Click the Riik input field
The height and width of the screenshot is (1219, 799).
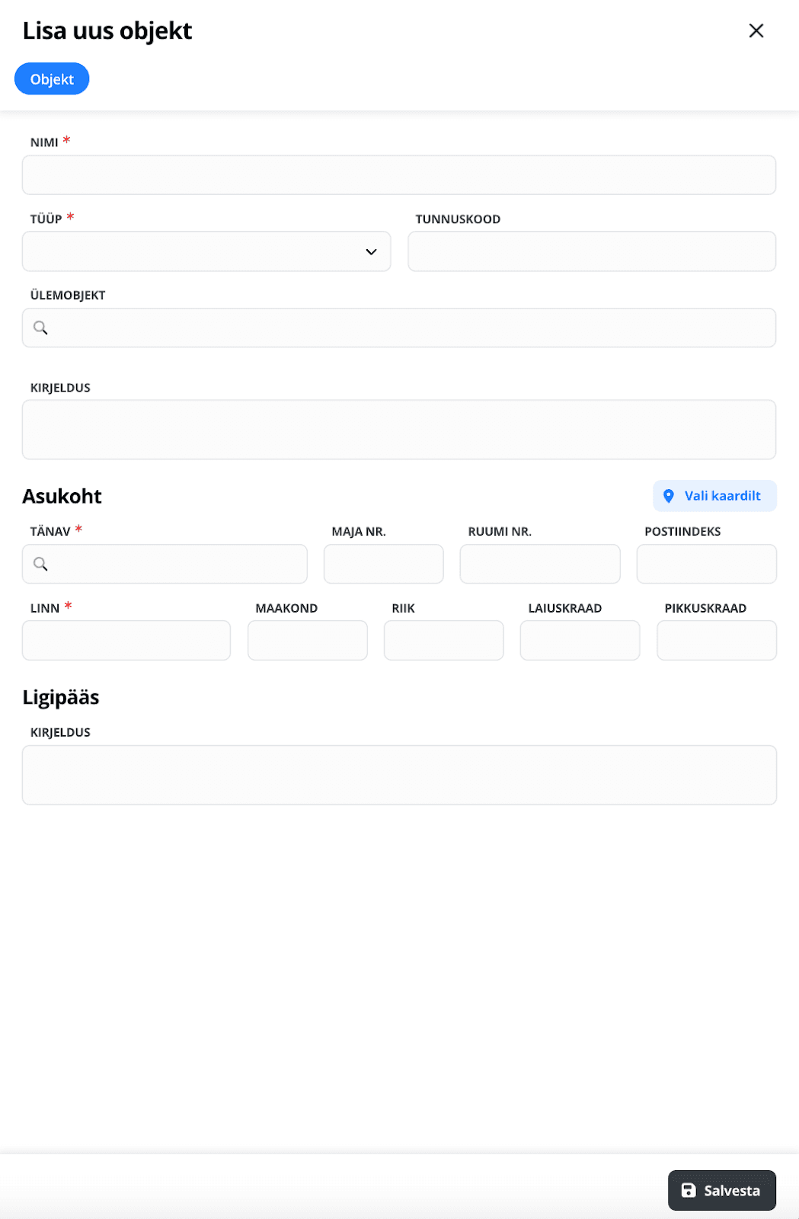[x=444, y=640]
